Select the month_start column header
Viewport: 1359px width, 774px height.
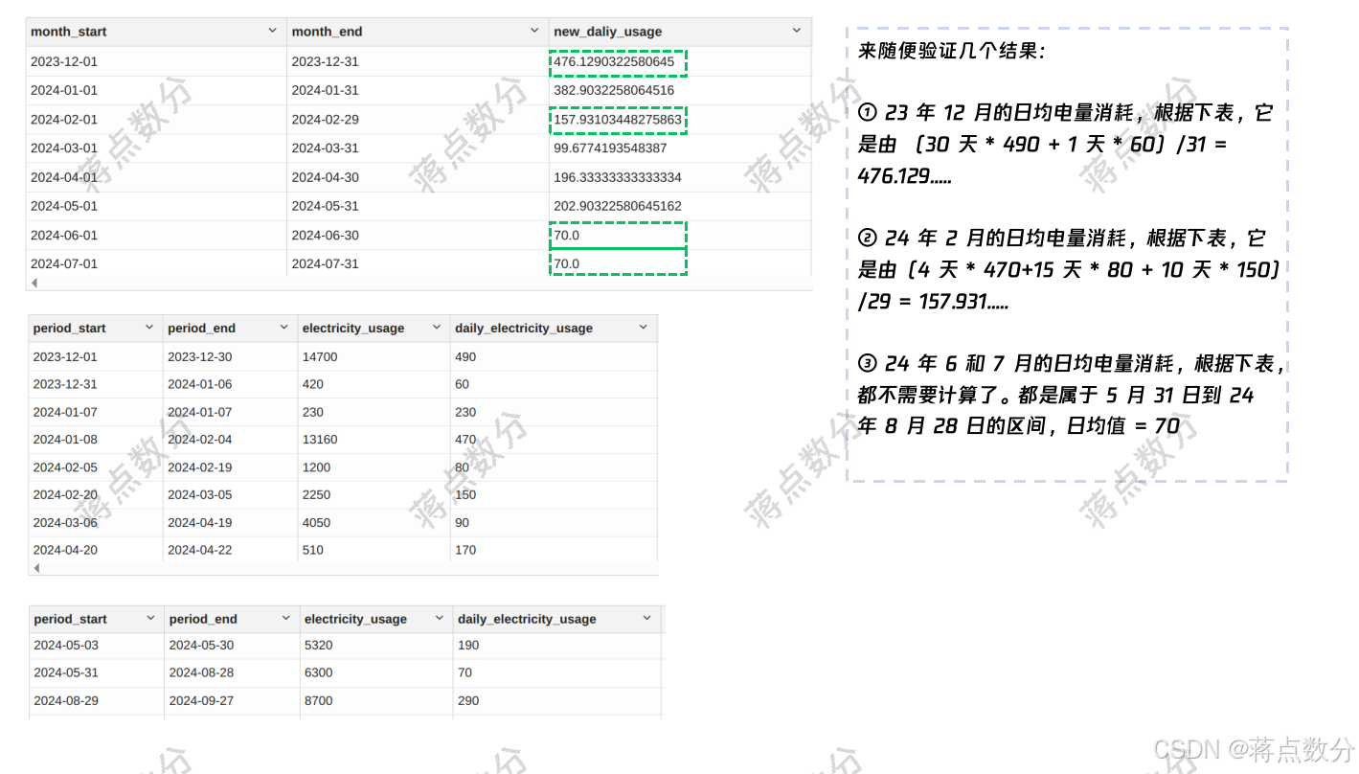point(156,32)
